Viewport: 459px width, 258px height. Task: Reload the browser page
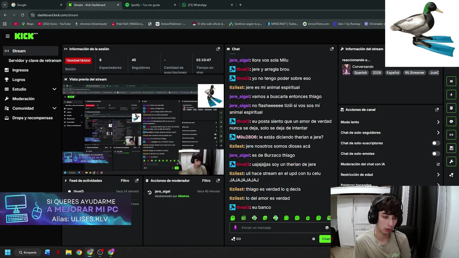[22, 15]
